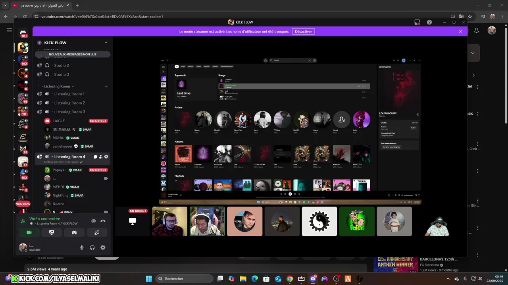508x285 pixels.
Task: Mute the microphone in the user panel
Action: [82, 247]
